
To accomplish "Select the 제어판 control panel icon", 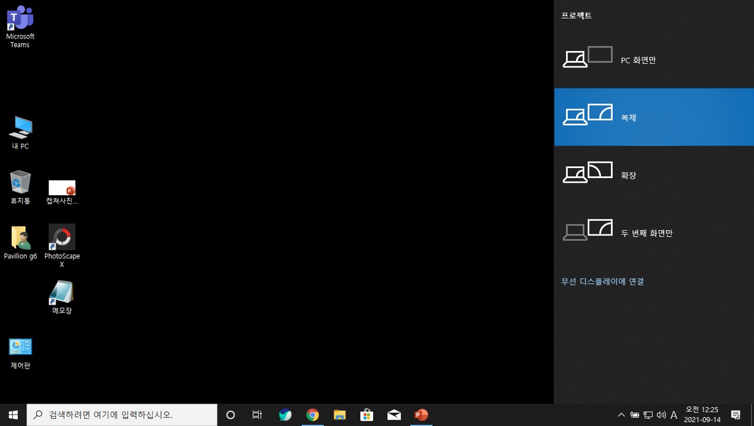I will point(20,353).
